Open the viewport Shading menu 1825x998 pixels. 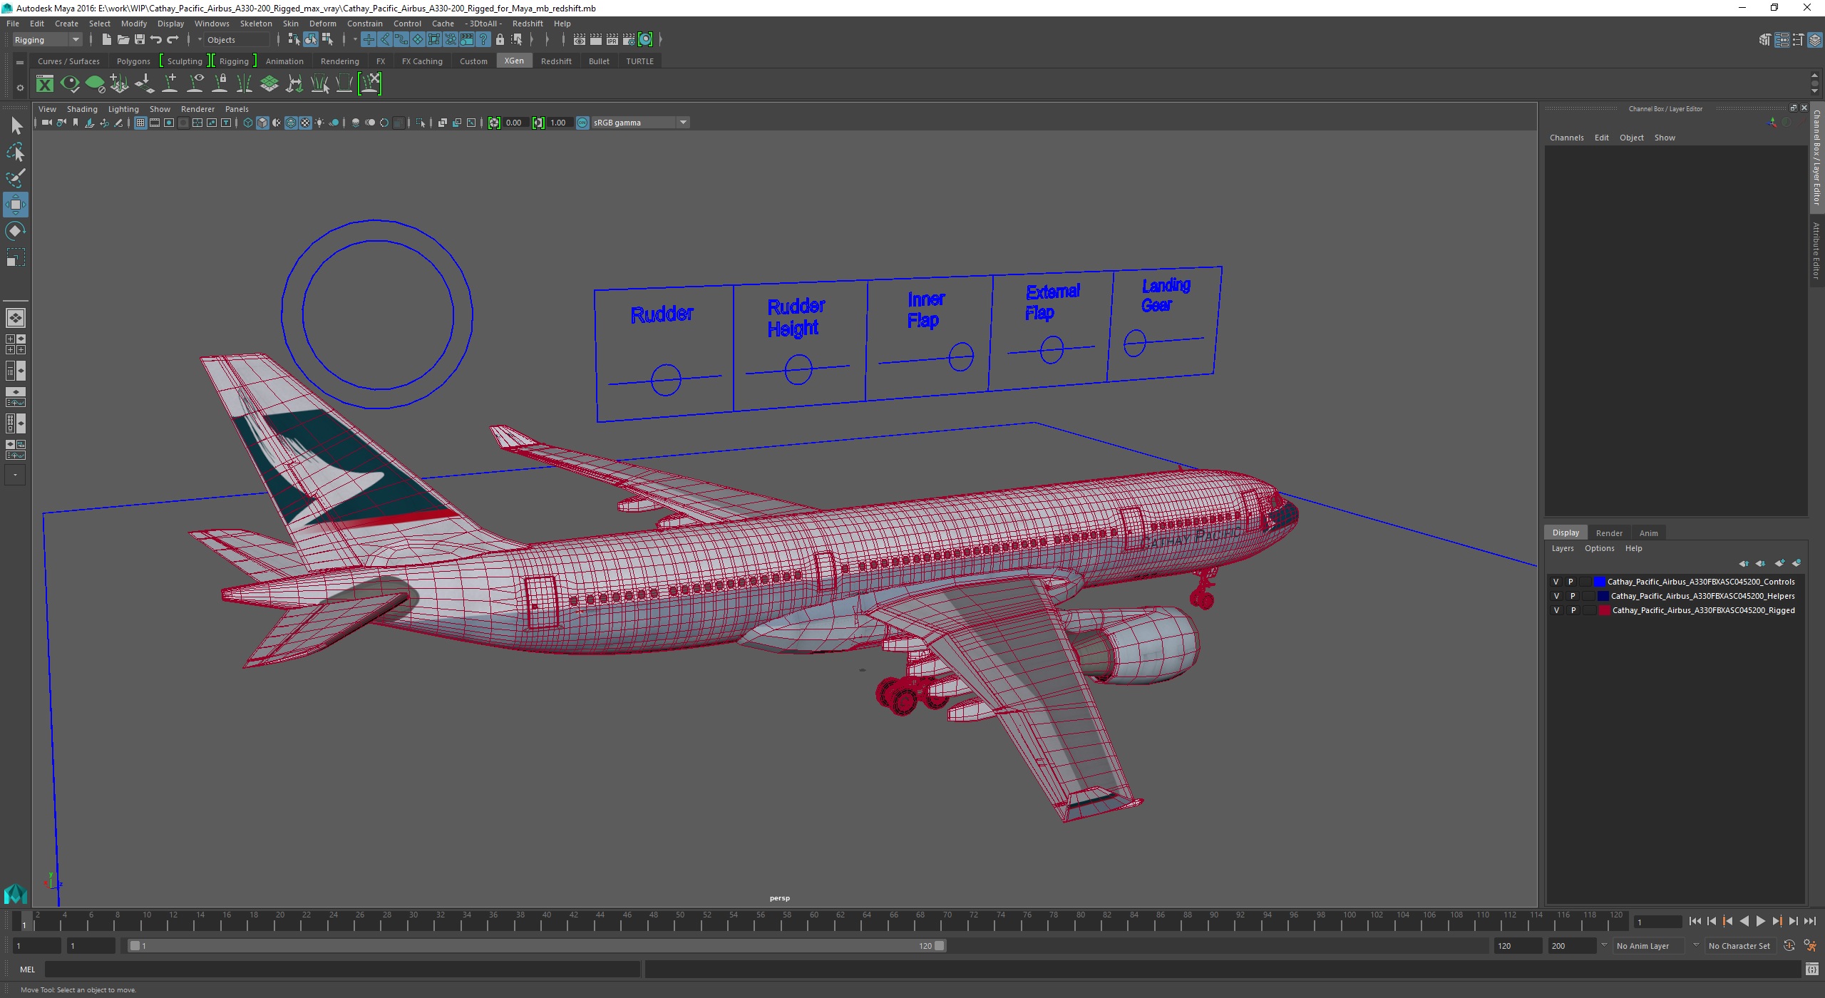pos(82,109)
